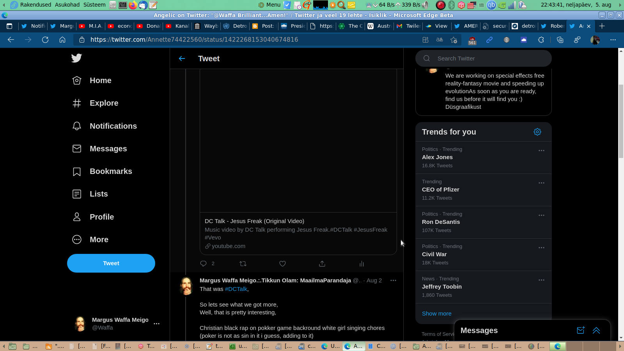This screenshot has height=351, width=624.
Task: Click the browser address bar URL
Action: pyautogui.click(x=194, y=40)
